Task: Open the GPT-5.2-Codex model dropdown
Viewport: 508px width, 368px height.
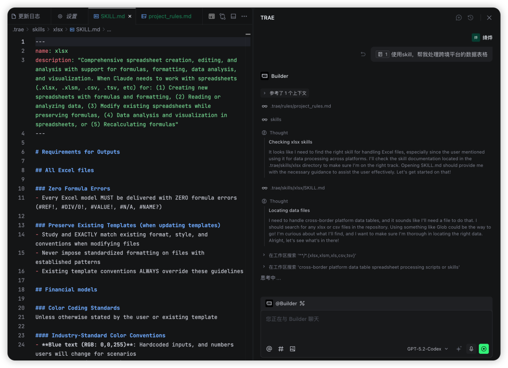Action: [x=428, y=349]
